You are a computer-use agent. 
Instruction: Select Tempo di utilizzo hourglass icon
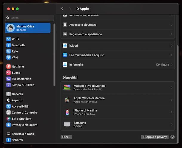8,85
